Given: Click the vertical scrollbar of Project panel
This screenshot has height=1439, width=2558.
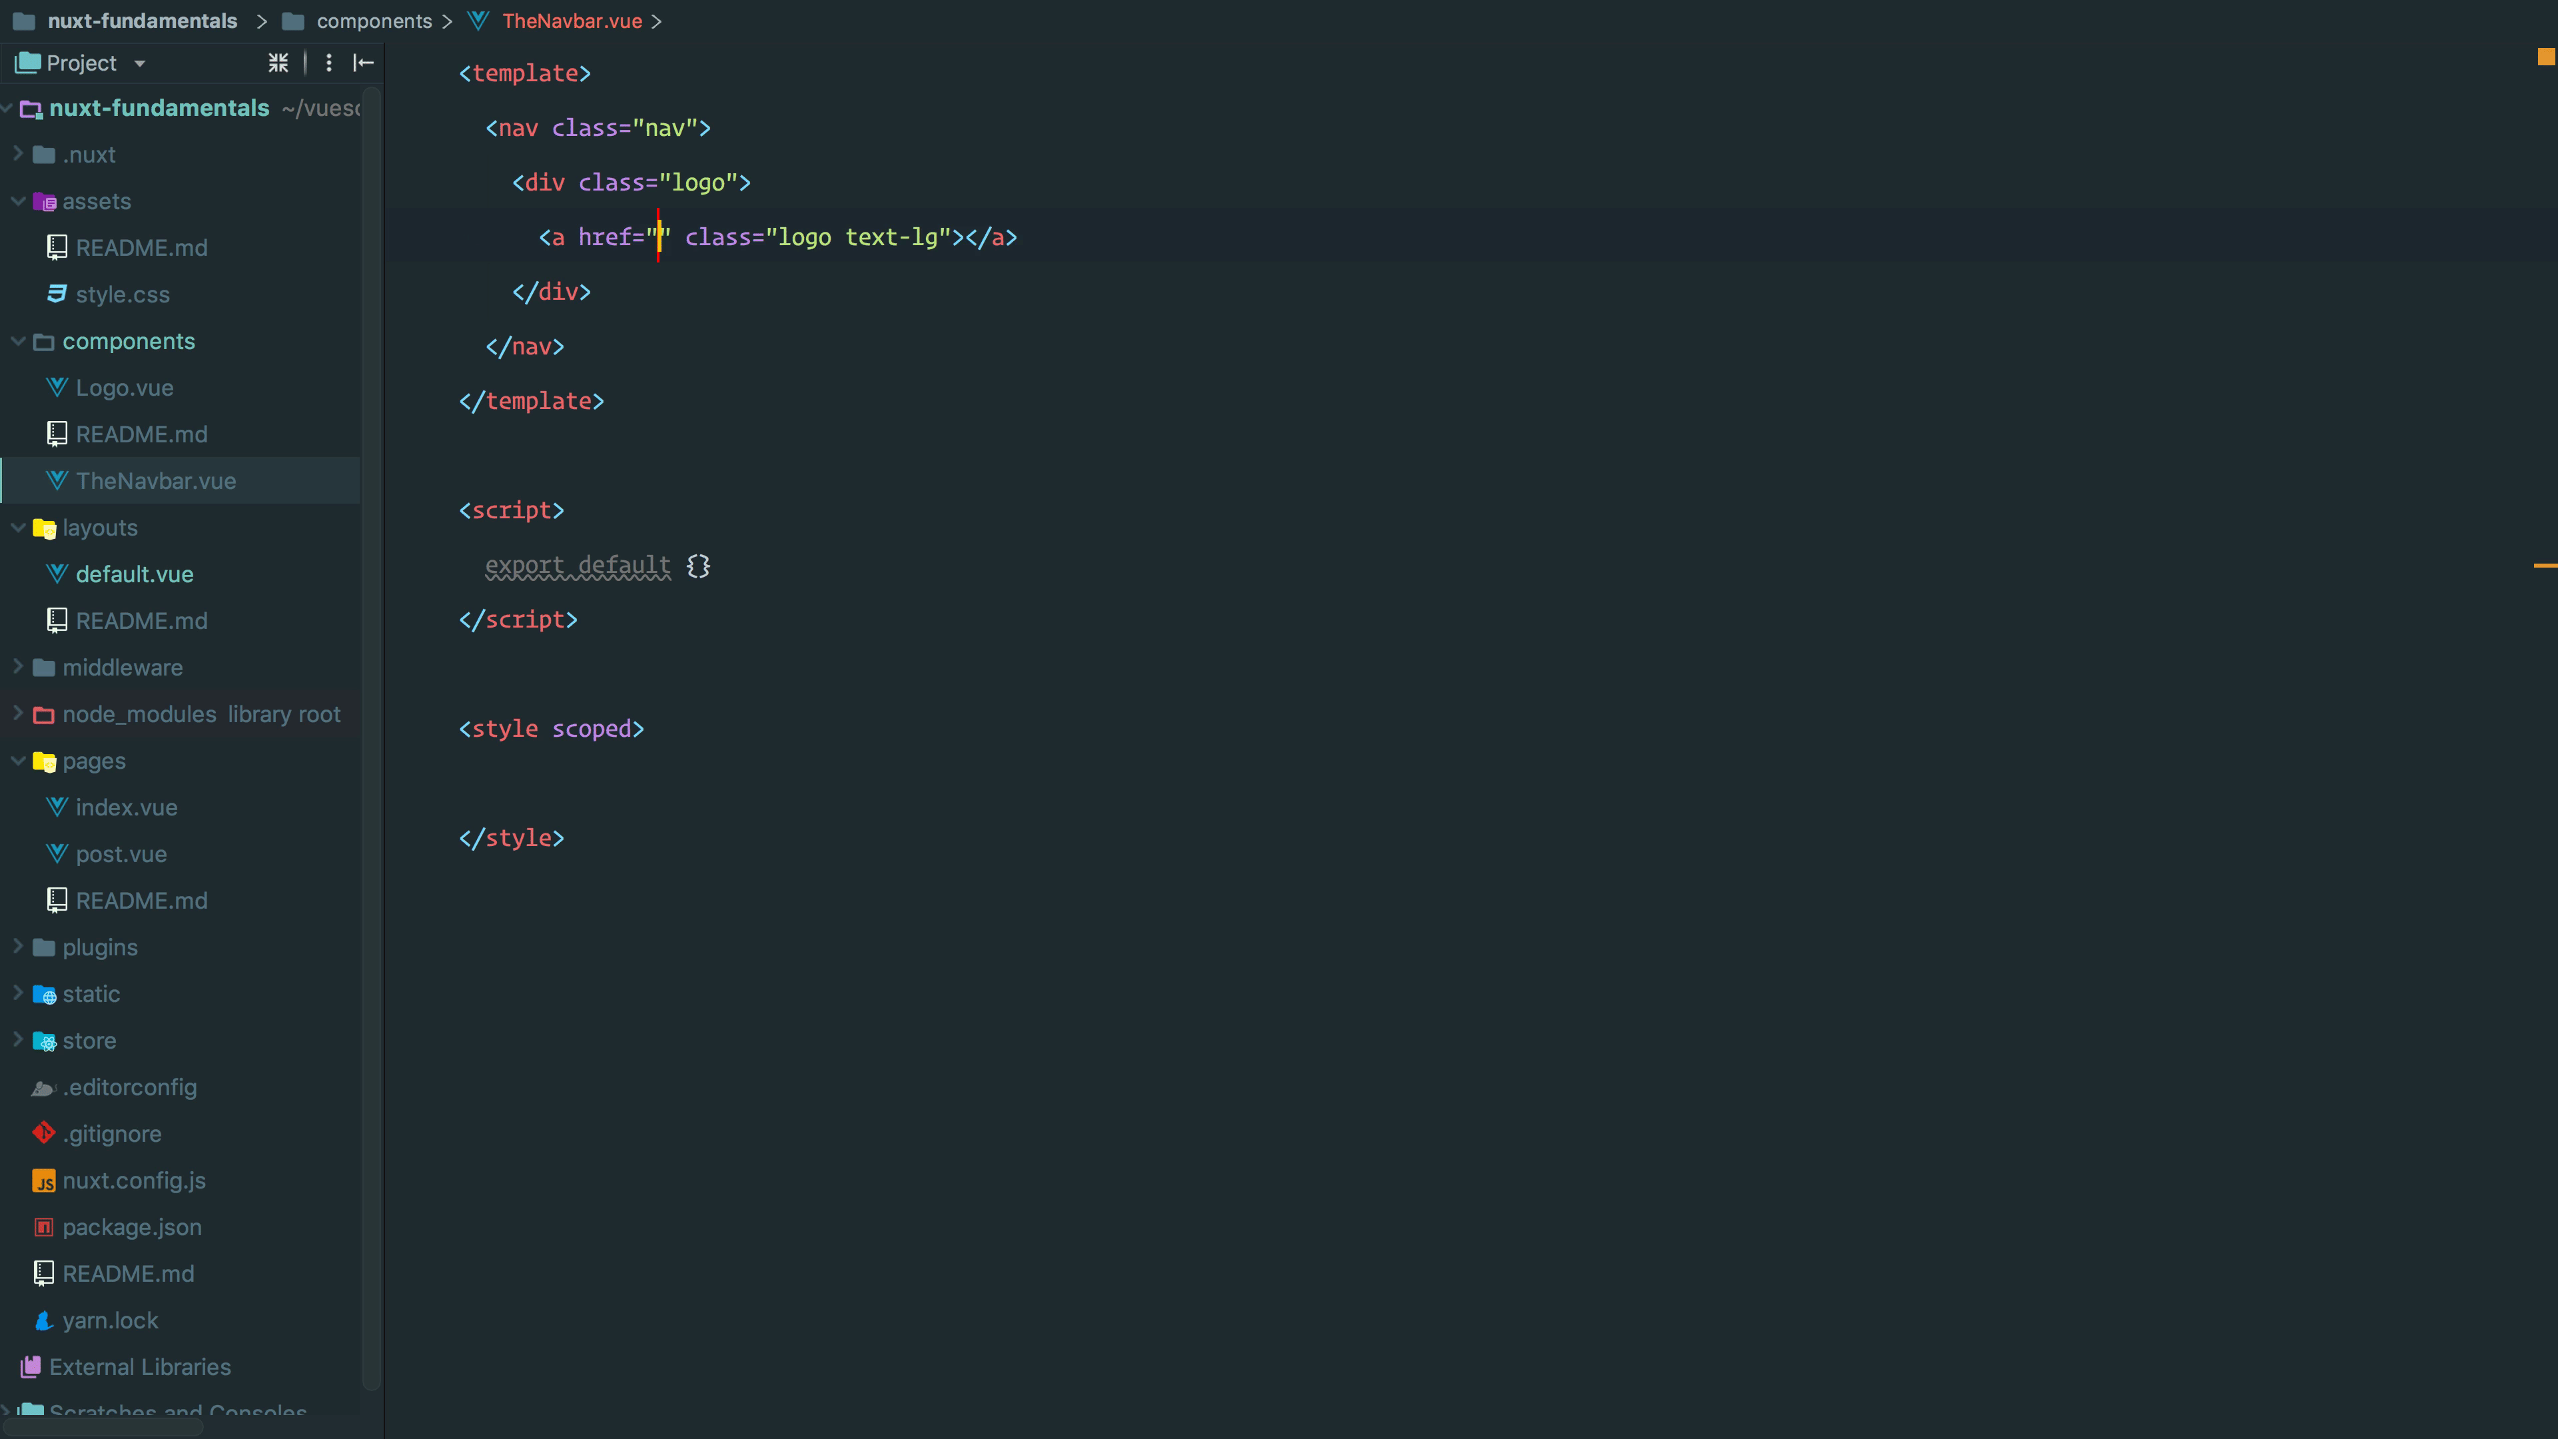Looking at the screenshot, I should (x=372, y=740).
